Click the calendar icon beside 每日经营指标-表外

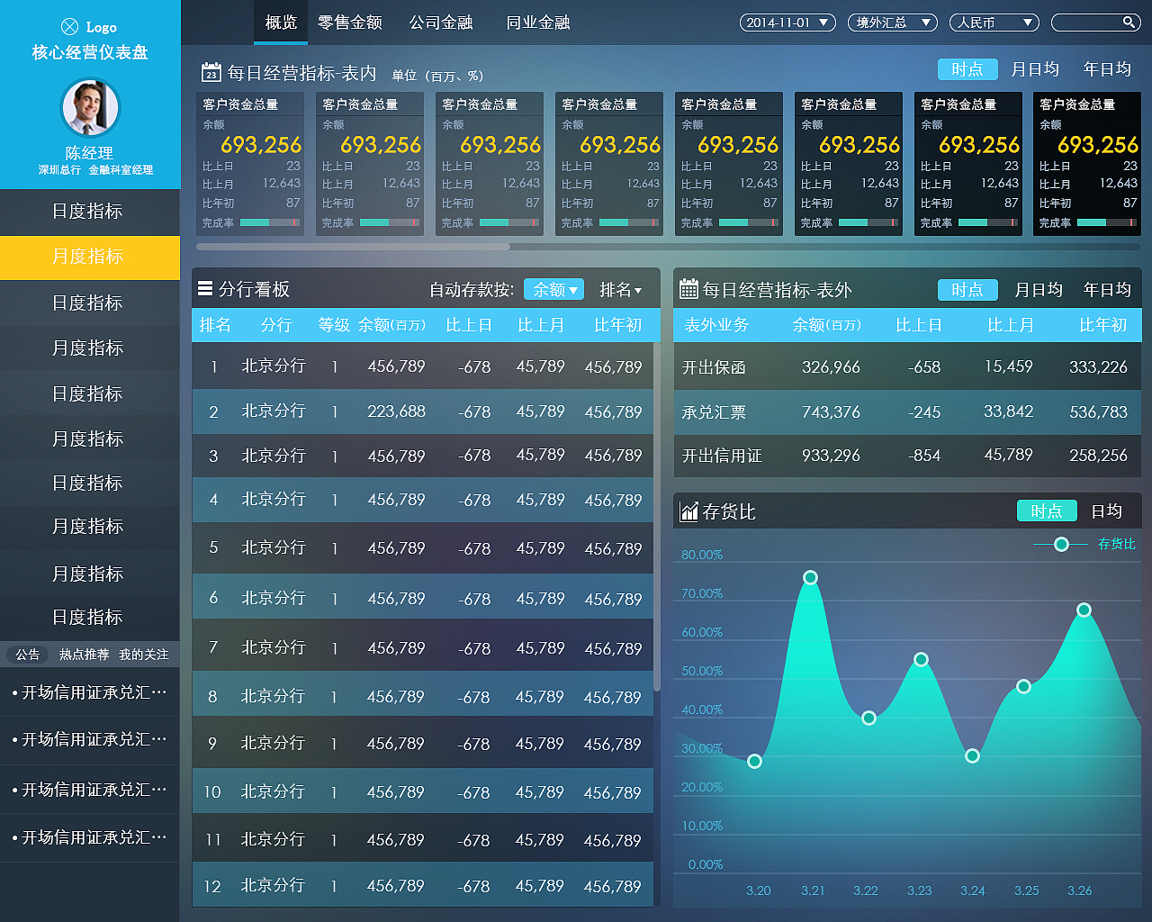[688, 289]
